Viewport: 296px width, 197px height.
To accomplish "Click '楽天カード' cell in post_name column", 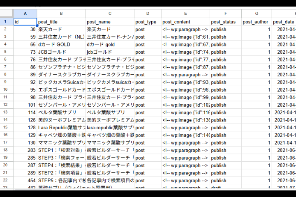I will tap(110, 30).
